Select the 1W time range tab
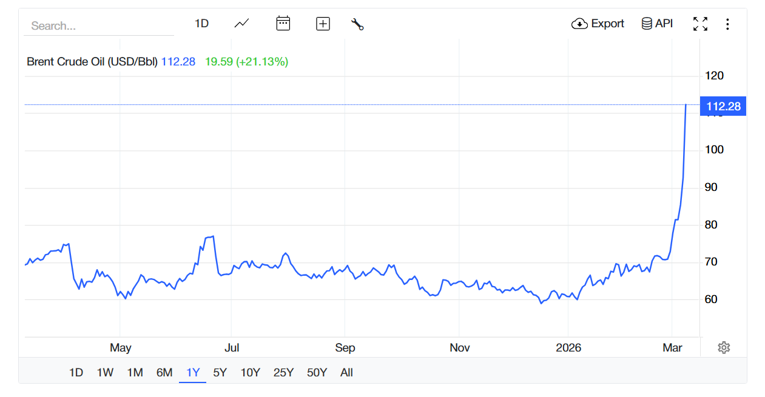Screen dimensions: 765x397 (105, 372)
